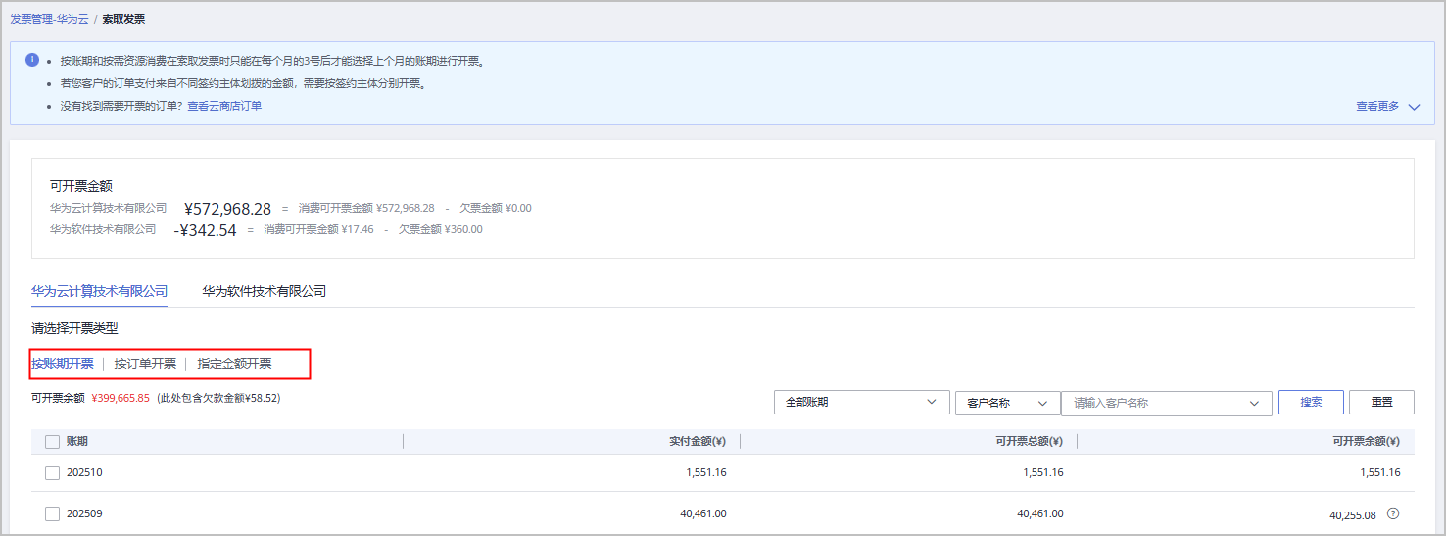Open the 客户名称 filter dropdown
This screenshot has height=536, width=1446.
tap(1008, 403)
